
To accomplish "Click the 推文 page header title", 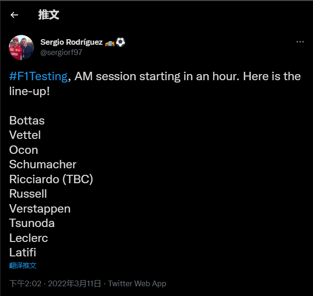I will 48,15.
